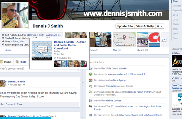This screenshot has height=119, width=182.
Task: Click the About link under profile info
Action: [9, 50]
